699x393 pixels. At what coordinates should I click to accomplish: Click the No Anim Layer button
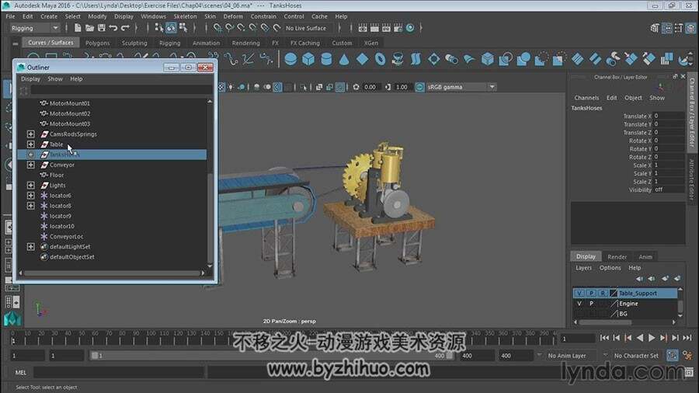(x=566, y=356)
